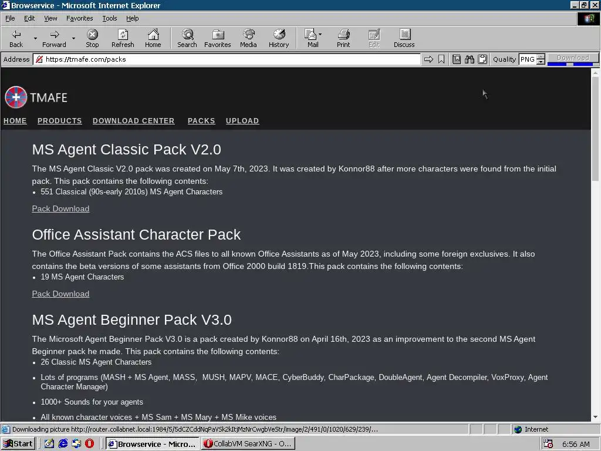Open the UPLOAD navigation link
Screen dimensions: 601x451
[242, 121]
